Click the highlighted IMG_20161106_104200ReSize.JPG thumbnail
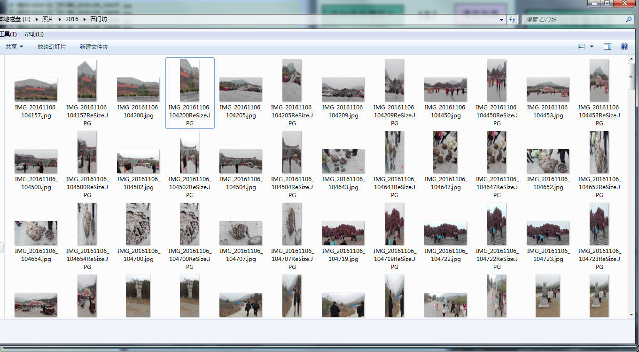The image size is (639, 352). [189, 80]
